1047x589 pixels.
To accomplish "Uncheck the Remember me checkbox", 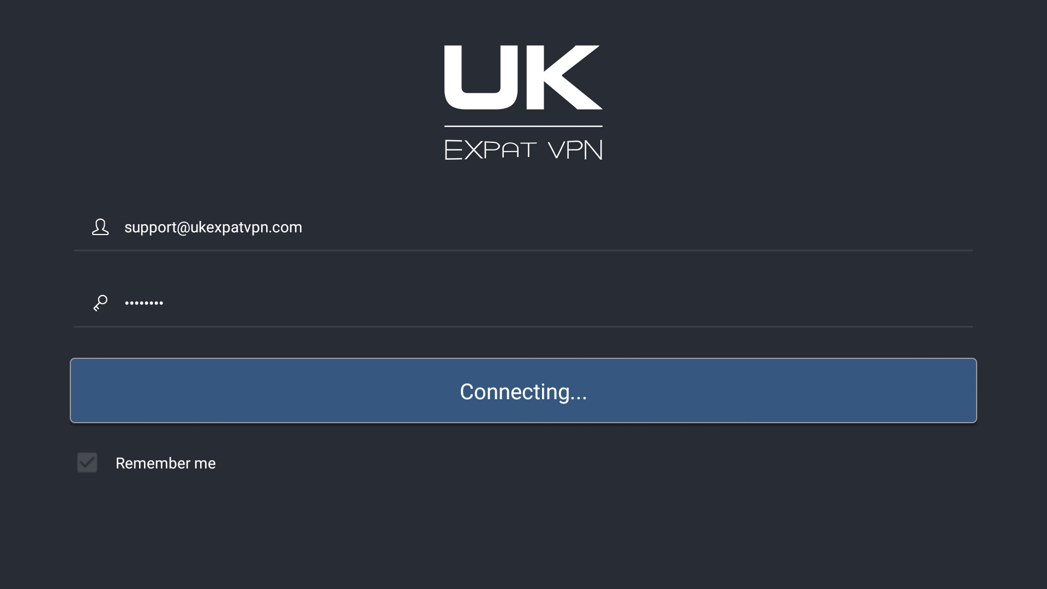I will click(x=87, y=462).
